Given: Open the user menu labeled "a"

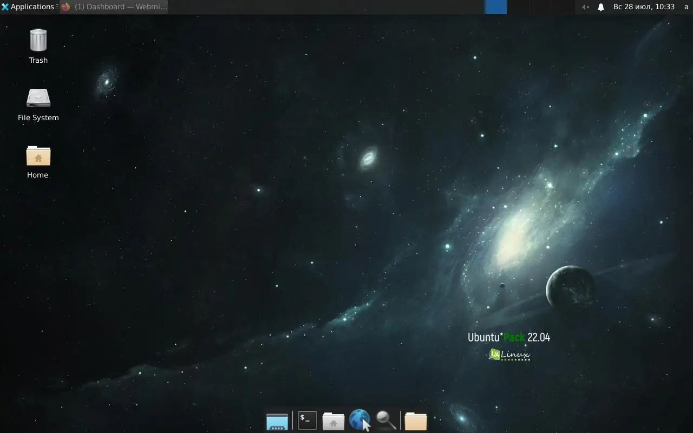Looking at the screenshot, I should click(687, 7).
